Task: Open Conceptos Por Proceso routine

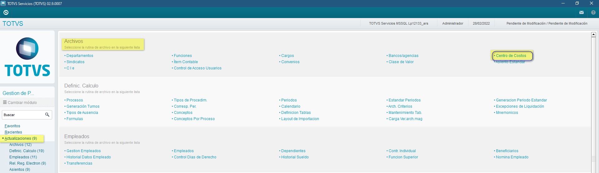Action: click(x=194, y=119)
